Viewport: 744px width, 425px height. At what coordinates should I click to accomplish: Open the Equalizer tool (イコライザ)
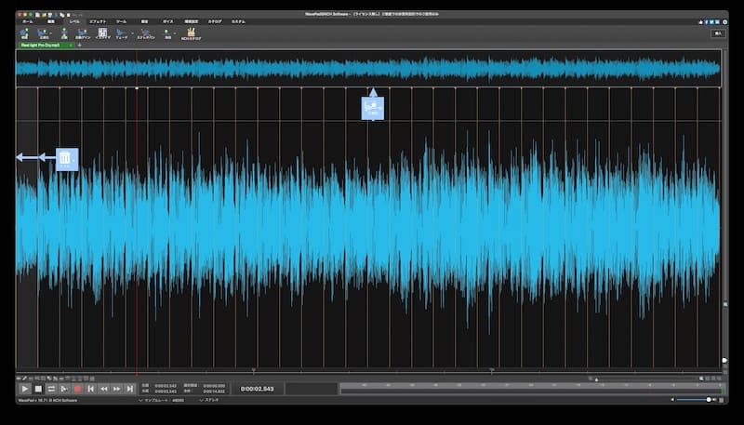102,33
